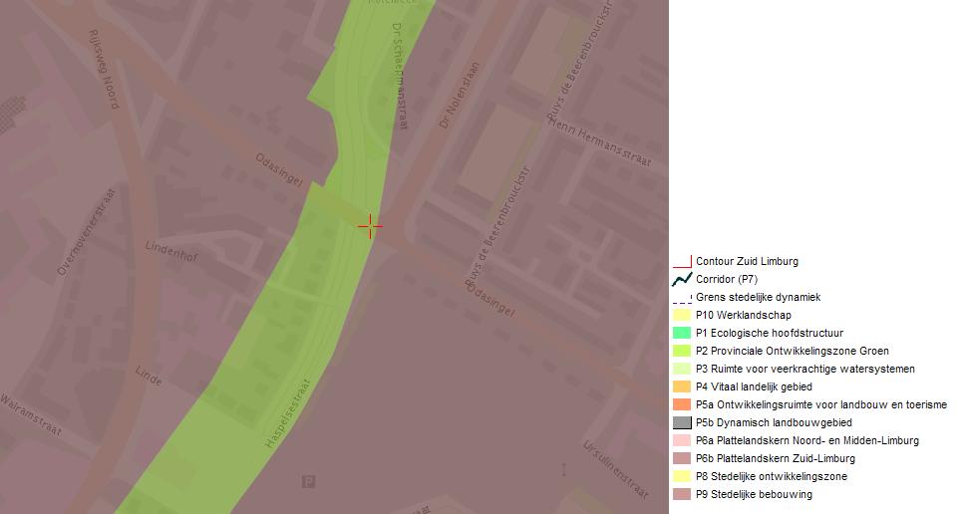Click the Overhovenerstraat street label

[86, 232]
